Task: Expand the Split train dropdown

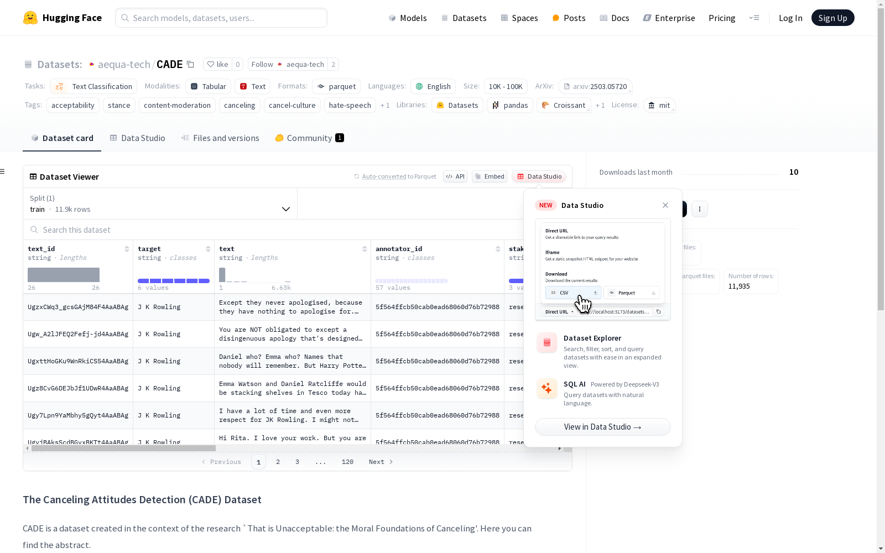Action: [160, 204]
